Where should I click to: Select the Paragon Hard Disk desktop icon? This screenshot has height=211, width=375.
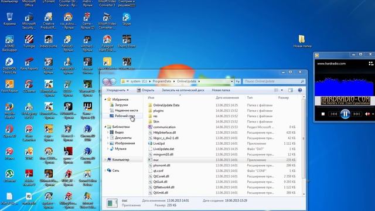[107, 43]
